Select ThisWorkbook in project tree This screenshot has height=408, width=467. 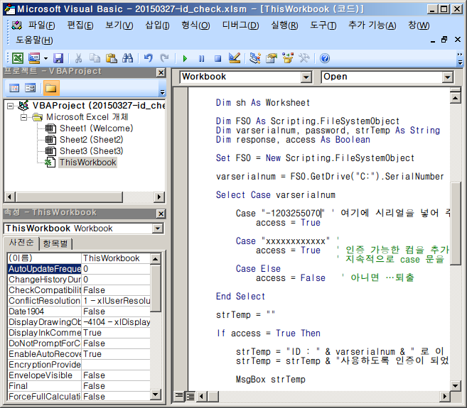(88, 162)
